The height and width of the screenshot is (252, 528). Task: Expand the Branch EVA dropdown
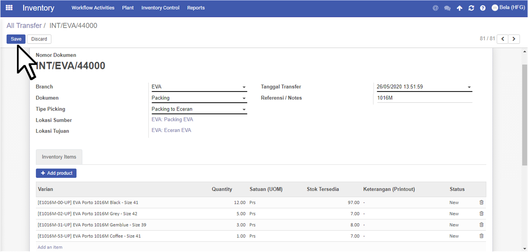click(199, 87)
